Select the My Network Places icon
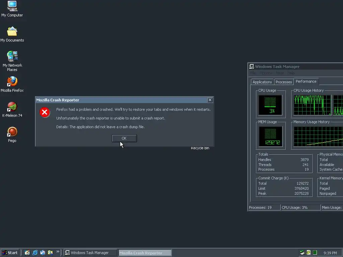Image resolution: width=343 pixels, height=257 pixels. click(x=12, y=61)
